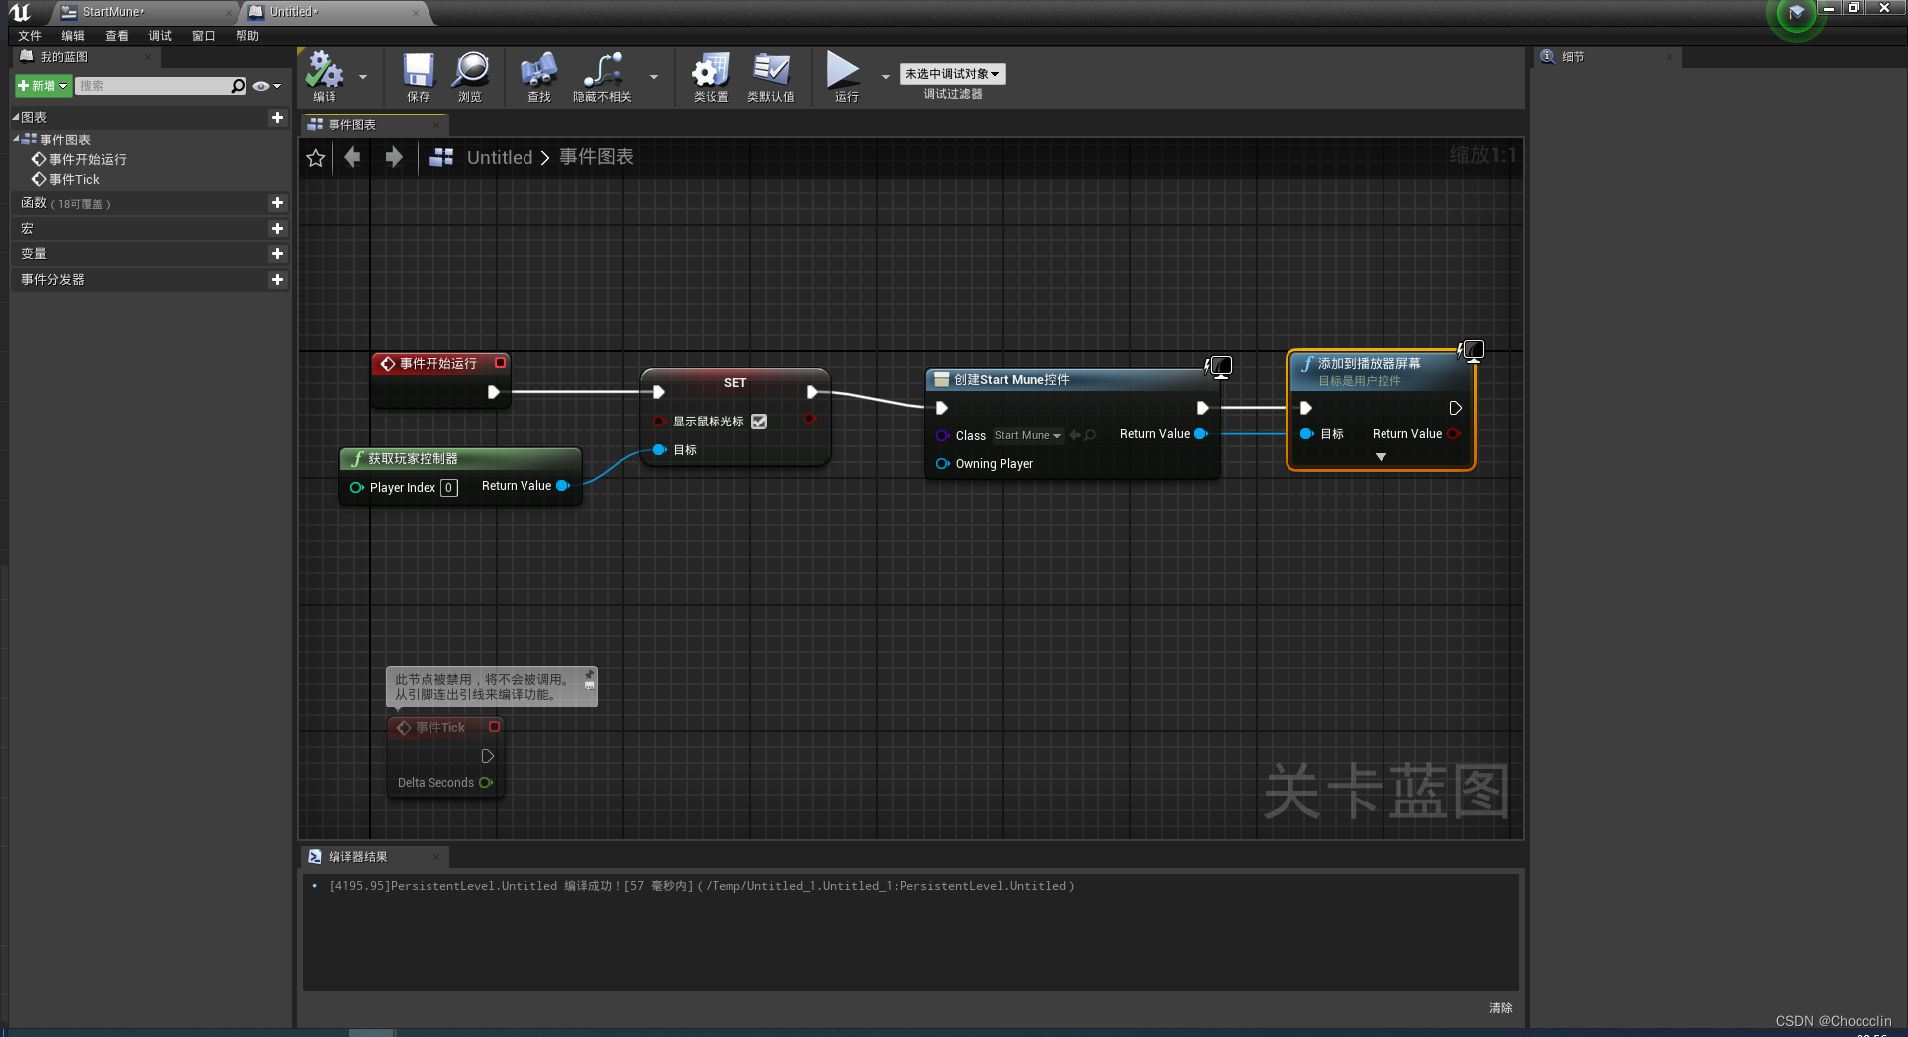Select the 编译器结果 tab
Viewport: 1908px width, 1037px height.
pos(374,857)
